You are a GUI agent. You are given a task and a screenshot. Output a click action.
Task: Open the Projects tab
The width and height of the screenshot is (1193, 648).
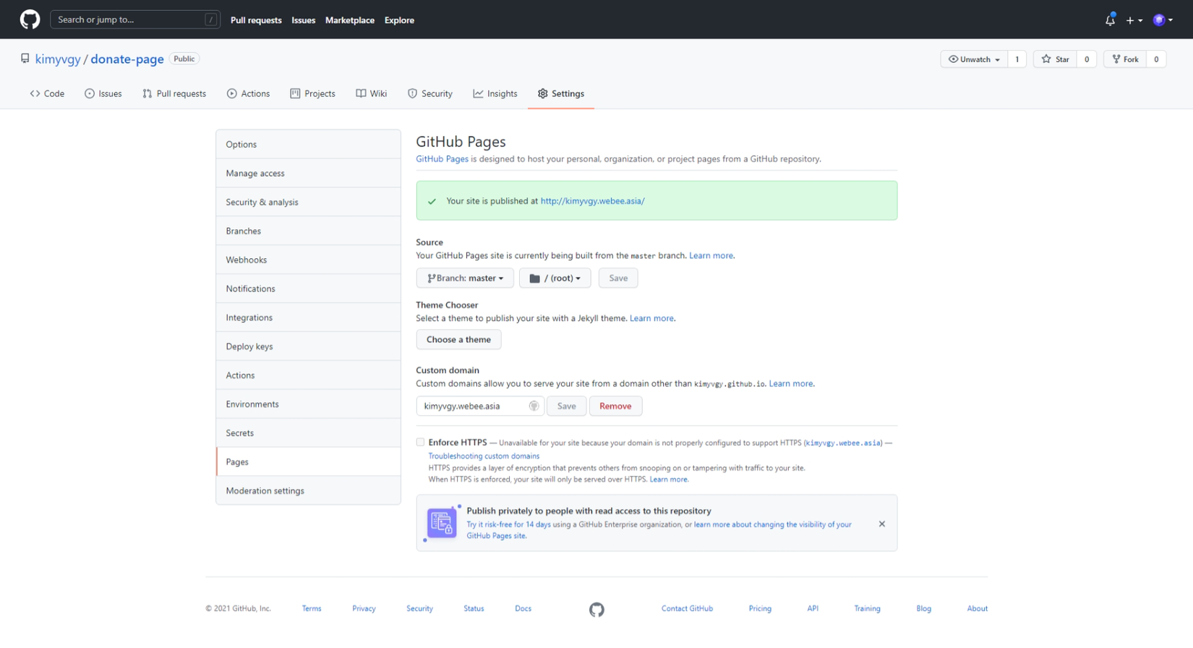coord(312,93)
